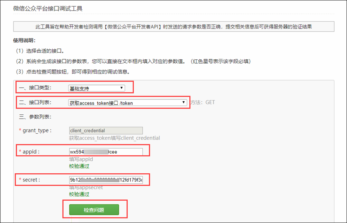Click the tool description banner text at top
The image size is (347, 223).
pyautogui.click(x=174, y=27)
